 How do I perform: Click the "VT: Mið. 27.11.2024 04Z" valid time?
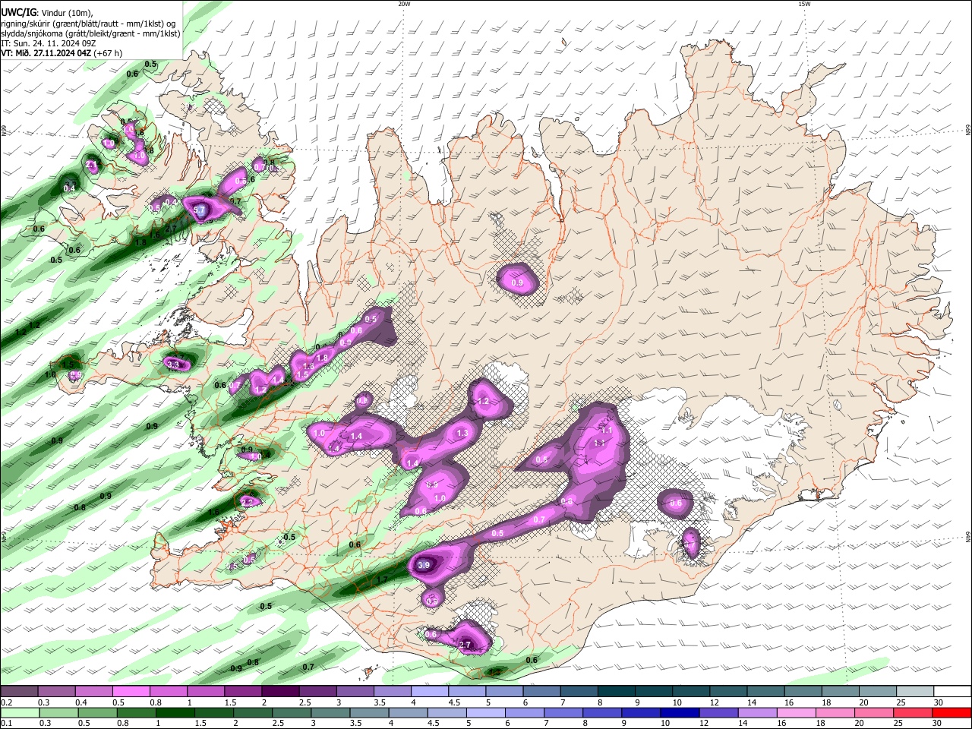(46, 53)
